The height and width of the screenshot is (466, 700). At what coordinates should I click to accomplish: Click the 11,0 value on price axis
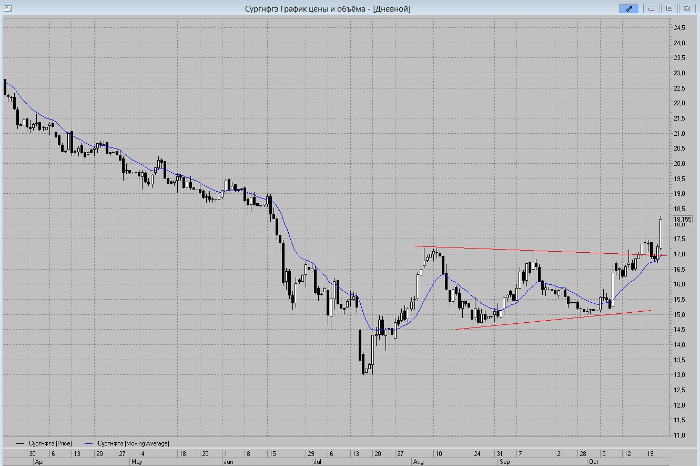[679, 435]
